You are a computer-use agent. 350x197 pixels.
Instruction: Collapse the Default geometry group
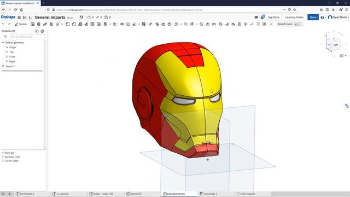click(x=3, y=43)
